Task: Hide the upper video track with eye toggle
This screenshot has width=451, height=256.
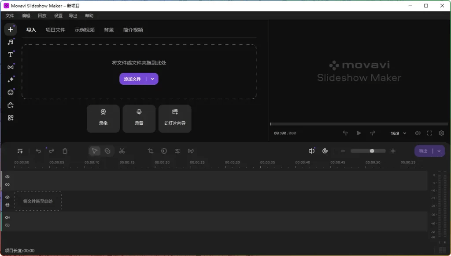Action: click(7, 177)
